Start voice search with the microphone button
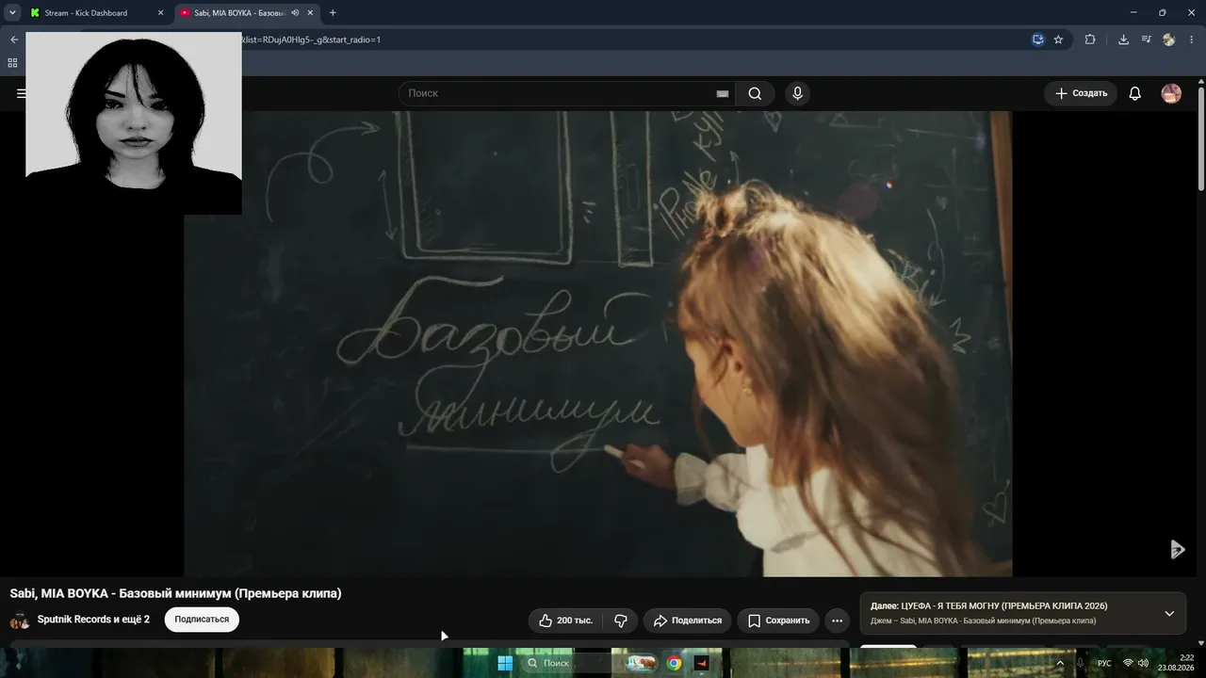 click(x=798, y=93)
